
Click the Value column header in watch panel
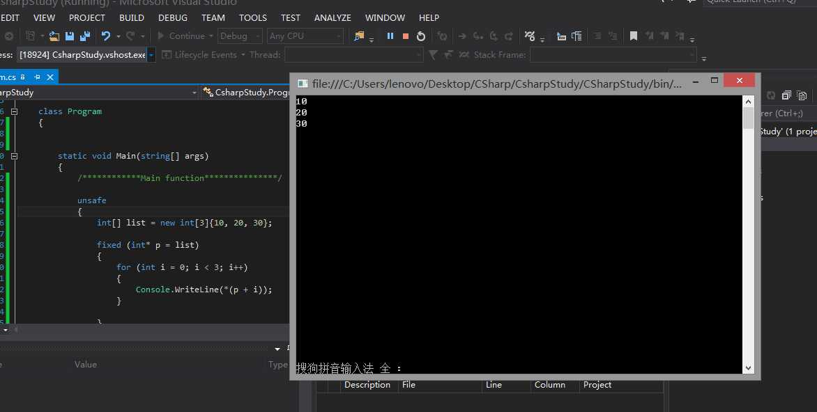click(x=86, y=364)
